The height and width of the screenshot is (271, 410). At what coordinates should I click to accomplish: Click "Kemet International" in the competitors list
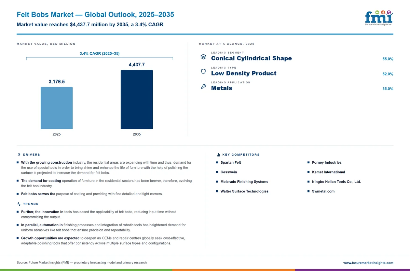328,172
